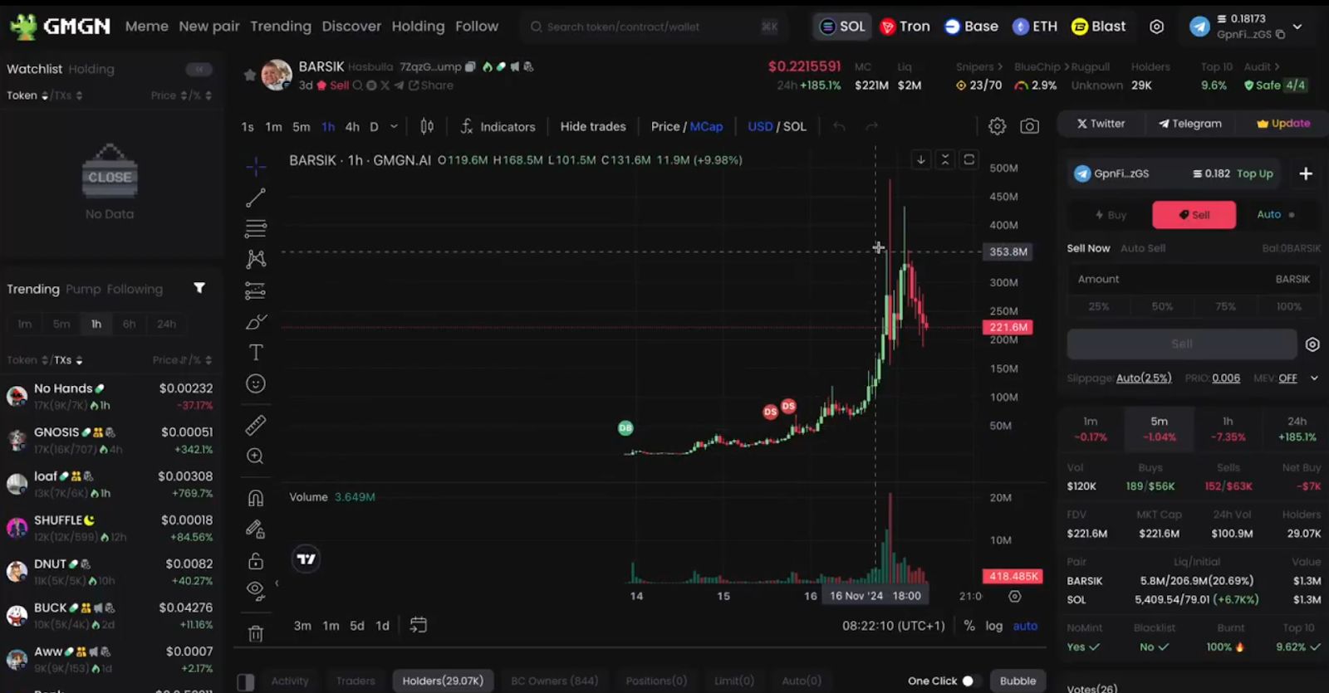
Task: Take a chart snapshot with camera icon
Action: tap(1029, 126)
